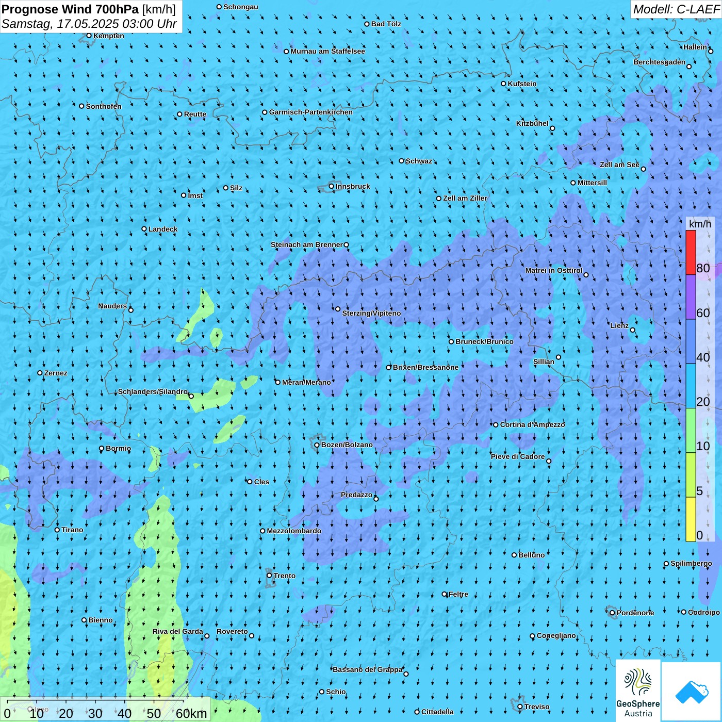722x722 pixels.
Task: Click the 'Samstag, 17.05.2025 03:00 Uhr' date text
Action: pos(89,24)
